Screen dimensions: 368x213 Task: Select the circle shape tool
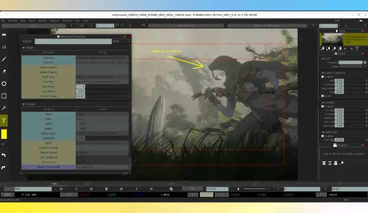pyautogui.click(x=4, y=84)
